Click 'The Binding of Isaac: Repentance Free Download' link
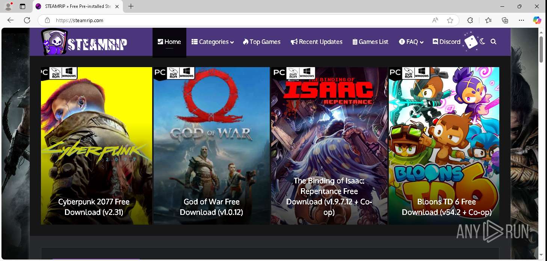This screenshot has width=547, height=261. [x=329, y=196]
